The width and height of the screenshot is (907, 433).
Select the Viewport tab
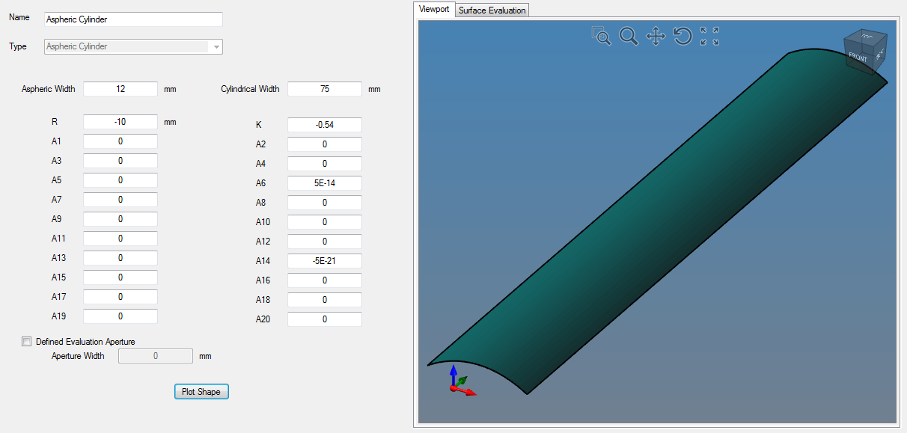434,9
